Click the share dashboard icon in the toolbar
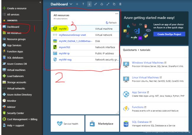Viewport: 192px width, 135px height. point(102,4)
